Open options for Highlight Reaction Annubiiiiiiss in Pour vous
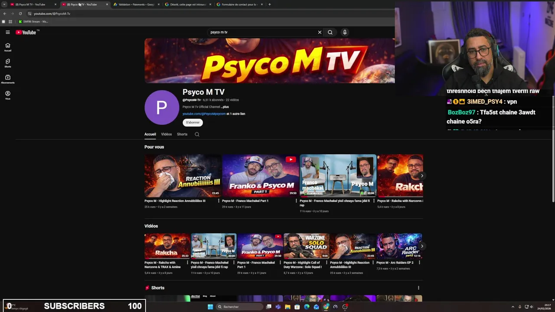The width and height of the screenshot is (555, 312). click(219, 201)
